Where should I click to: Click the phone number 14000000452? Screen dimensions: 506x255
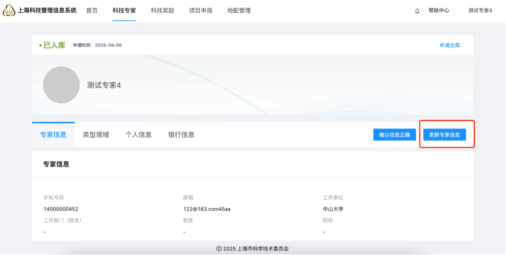60,209
